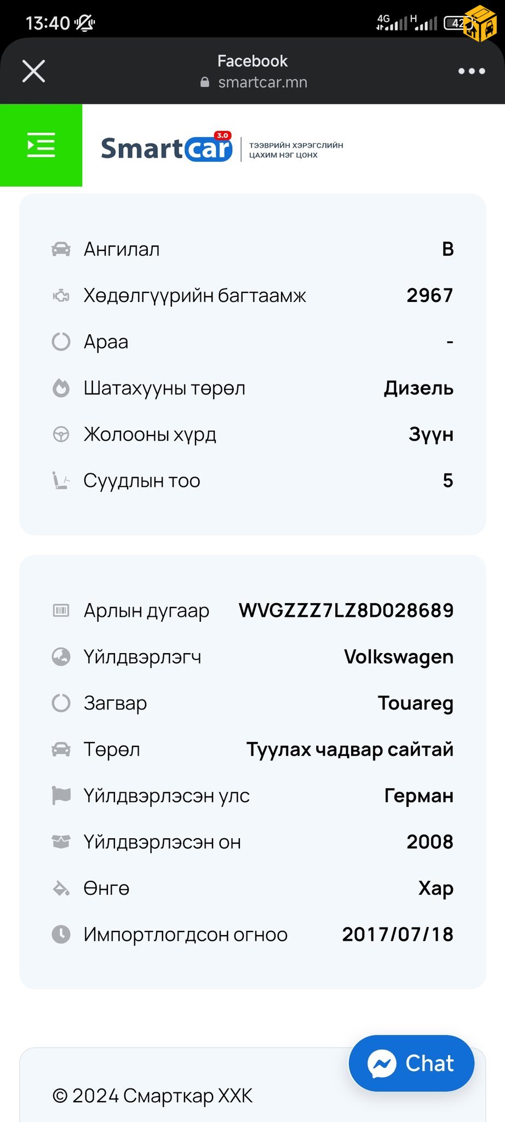Open the three-dot browser options menu
The image size is (505, 1122).
click(x=472, y=71)
